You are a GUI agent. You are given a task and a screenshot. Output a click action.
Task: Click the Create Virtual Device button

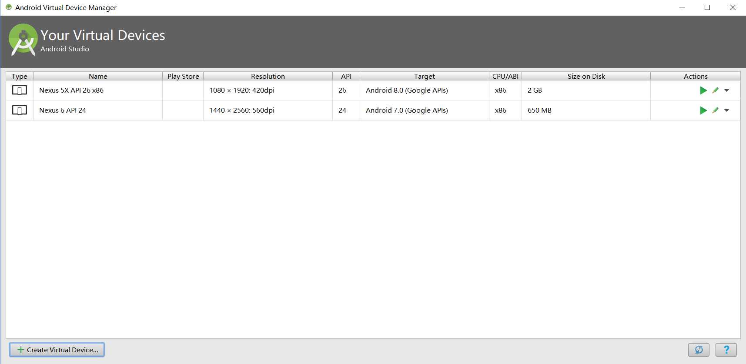pyautogui.click(x=57, y=350)
